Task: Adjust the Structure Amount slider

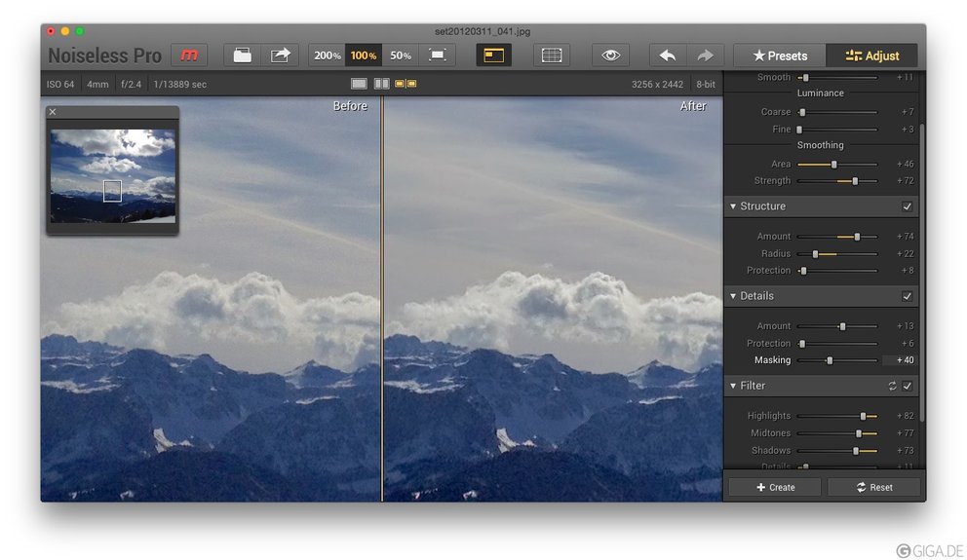Action: point(837,237)
